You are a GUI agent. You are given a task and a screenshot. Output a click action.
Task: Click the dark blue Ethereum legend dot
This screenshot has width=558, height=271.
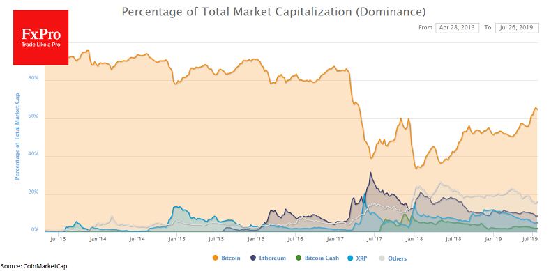(253, 258)
